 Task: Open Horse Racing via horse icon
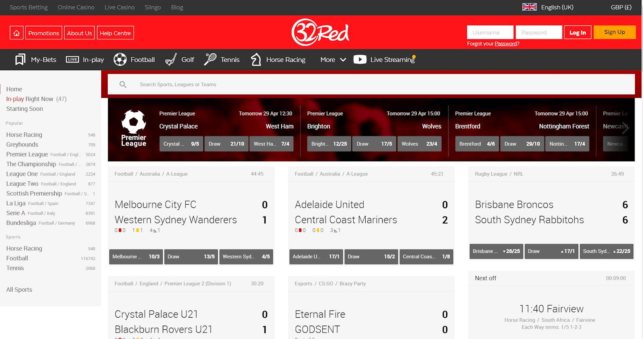coord(256,59)
